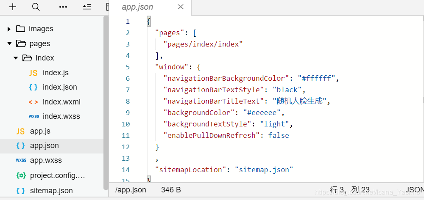This screenshot has height=200, width=424.
Task: Open the three-dots more options menu
Action: (x=63, y=7)
